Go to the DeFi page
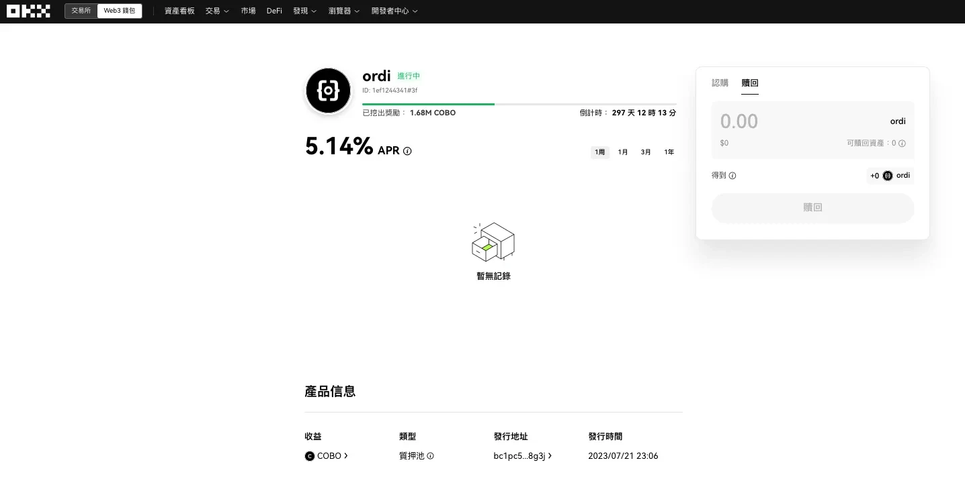The height and width of the screenshot is (483, 965). coord(274,11)
